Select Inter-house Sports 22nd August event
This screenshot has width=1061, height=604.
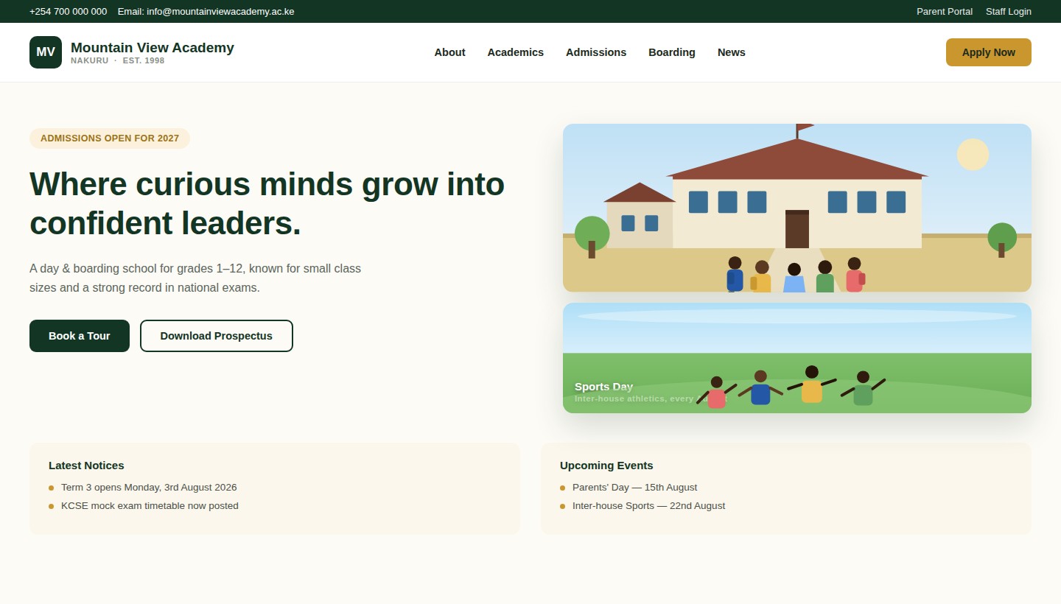pos(648,506)
